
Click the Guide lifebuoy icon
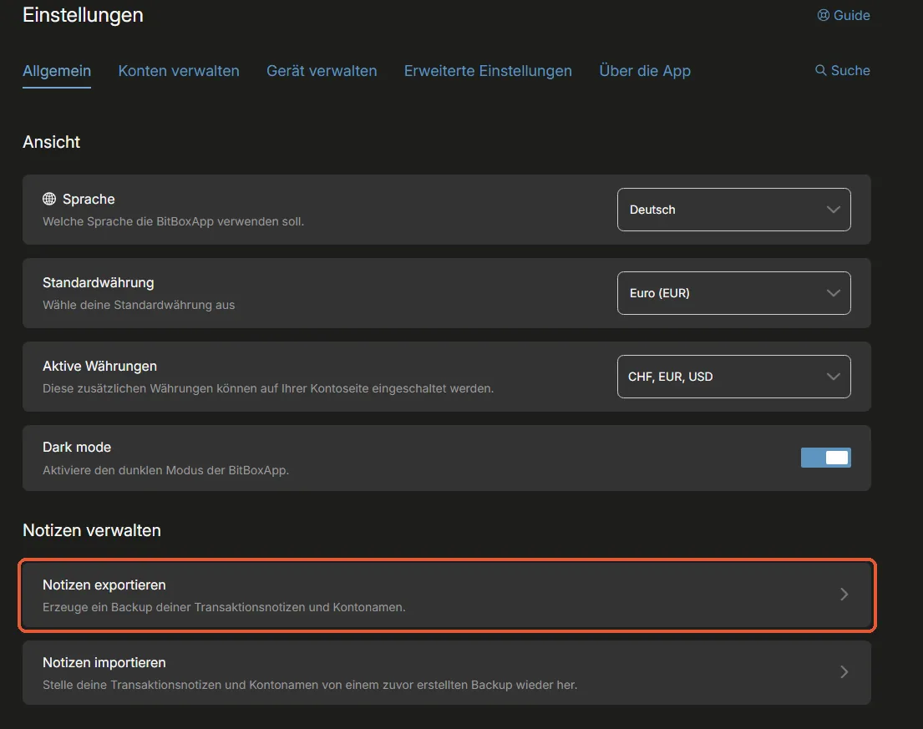[823, 15]
